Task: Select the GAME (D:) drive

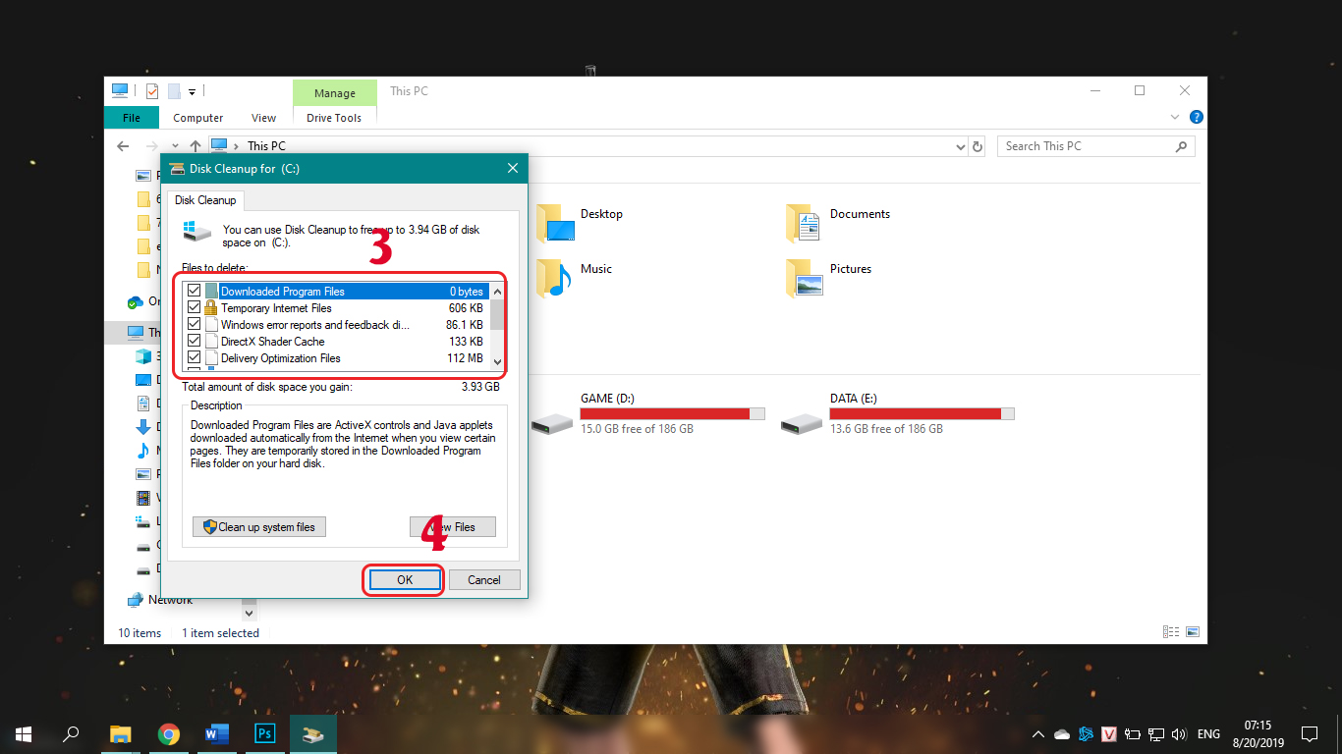Action: (x=647, y=413)
